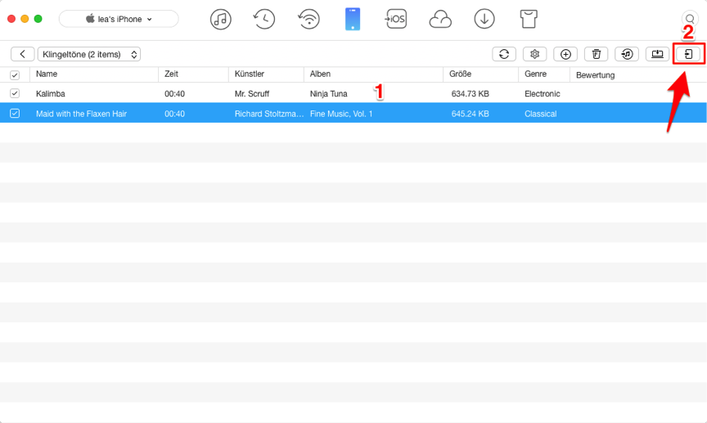Click the Classical genre cell
707x423 pixels.
coord(540,114)
